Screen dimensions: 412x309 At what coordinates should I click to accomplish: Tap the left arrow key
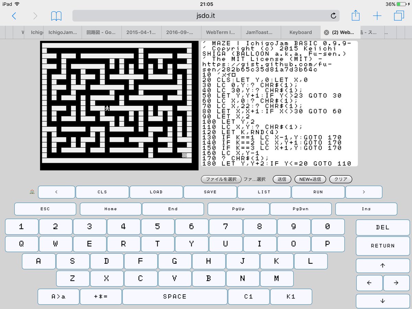[x=369, y=283]
